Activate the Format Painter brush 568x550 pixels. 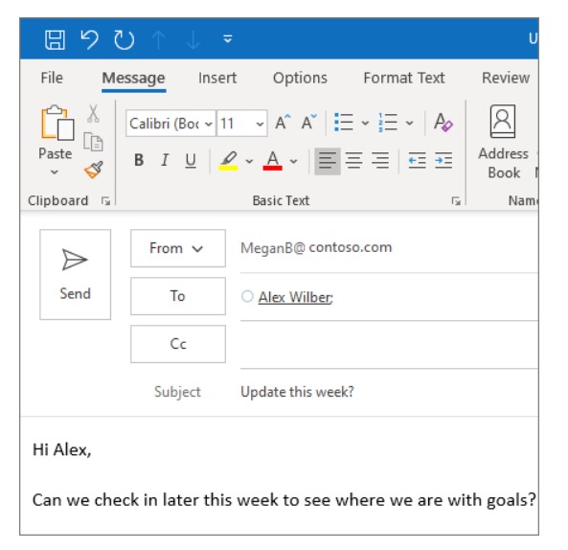tap(94, 170)
